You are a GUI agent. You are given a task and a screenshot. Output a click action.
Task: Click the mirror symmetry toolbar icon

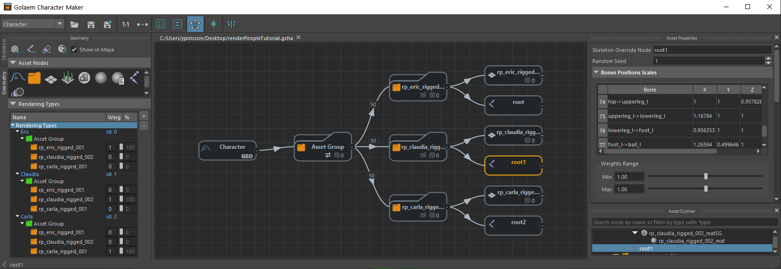231,24
